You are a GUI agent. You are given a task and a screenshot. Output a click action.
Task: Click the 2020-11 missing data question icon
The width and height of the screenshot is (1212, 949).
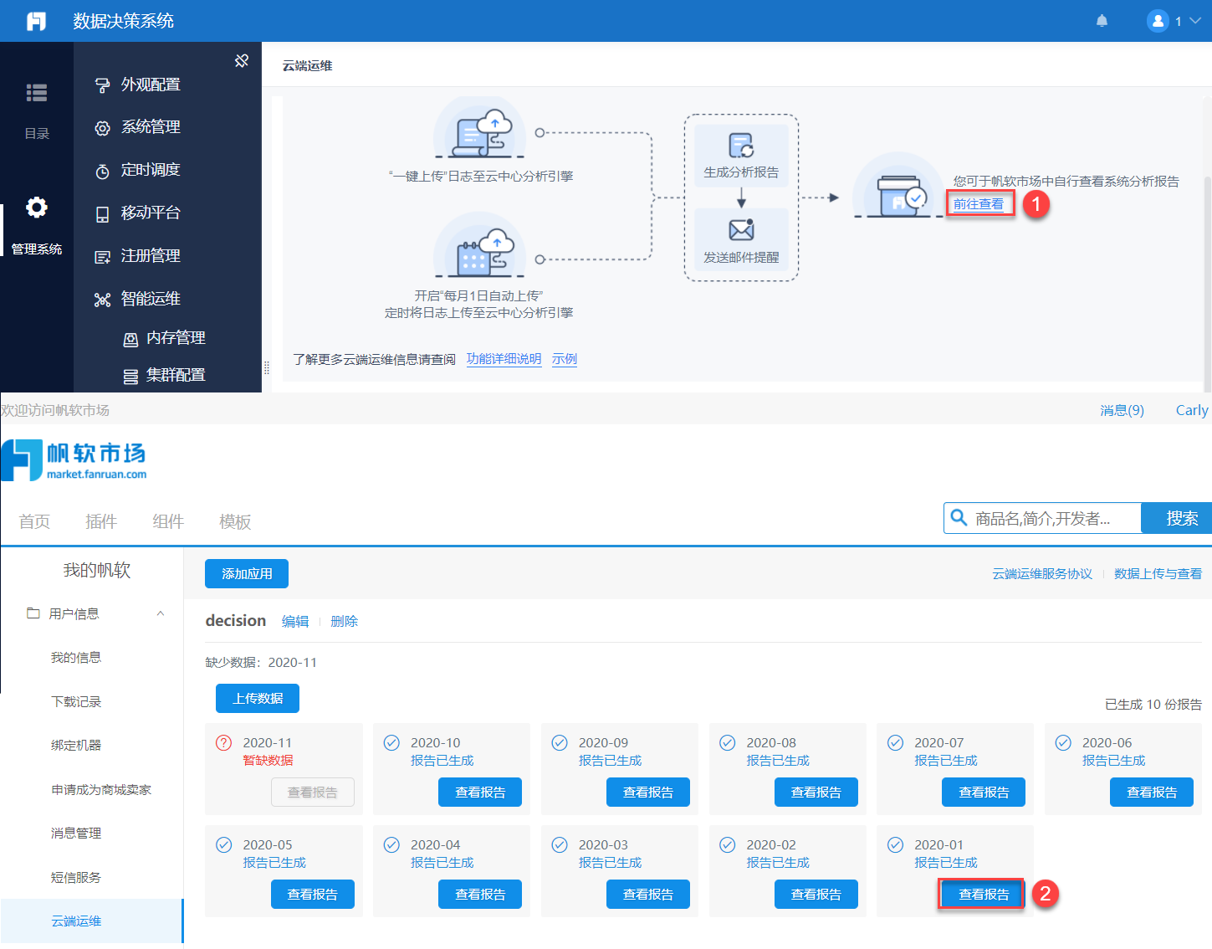(224, 742)
